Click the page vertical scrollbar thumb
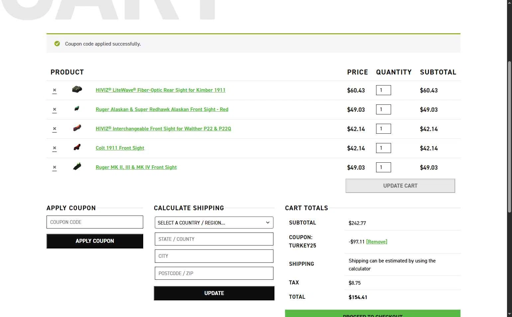 pos(509,137)
